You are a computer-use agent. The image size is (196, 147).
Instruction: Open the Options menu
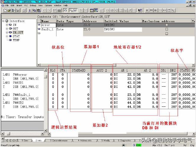[48, 6]
